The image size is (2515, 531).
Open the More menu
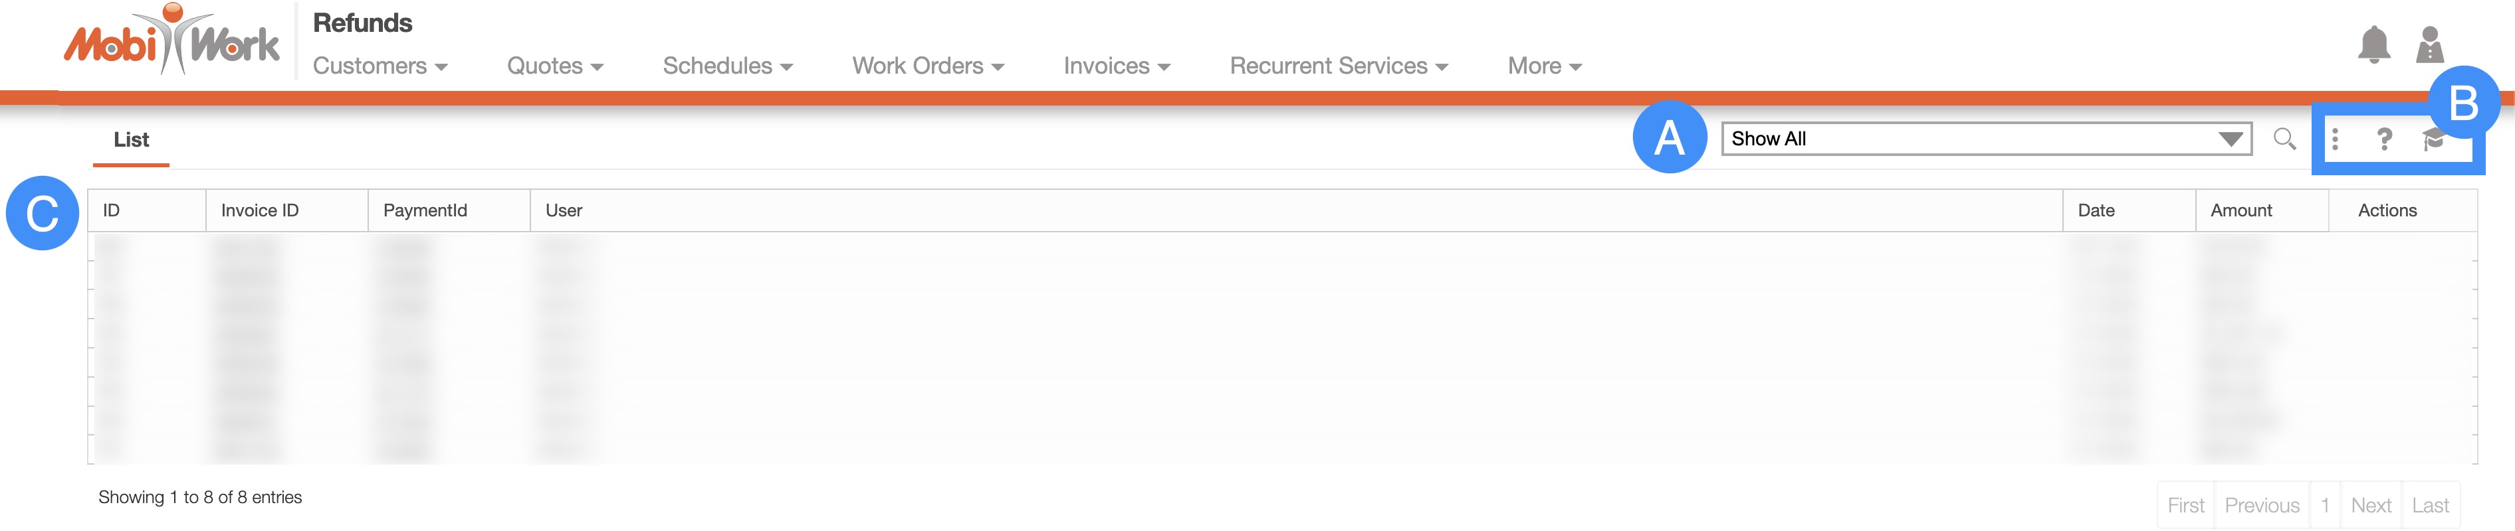coord(1543,66)
